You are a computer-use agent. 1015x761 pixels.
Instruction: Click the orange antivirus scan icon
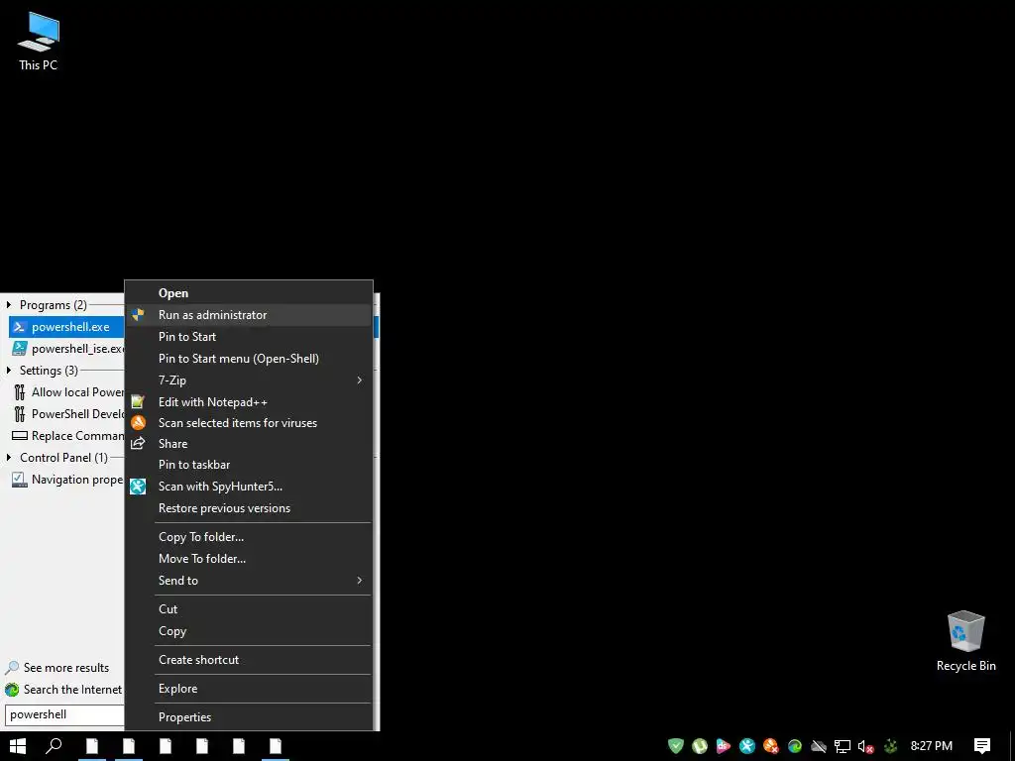[138, 422]
